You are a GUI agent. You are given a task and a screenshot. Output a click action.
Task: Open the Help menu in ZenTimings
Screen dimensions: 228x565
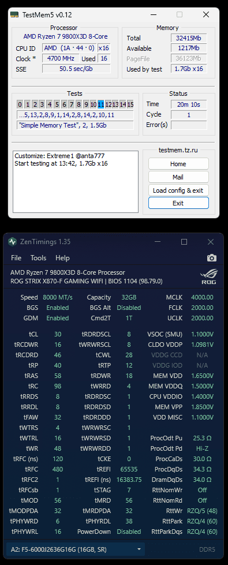coord(62,257)
